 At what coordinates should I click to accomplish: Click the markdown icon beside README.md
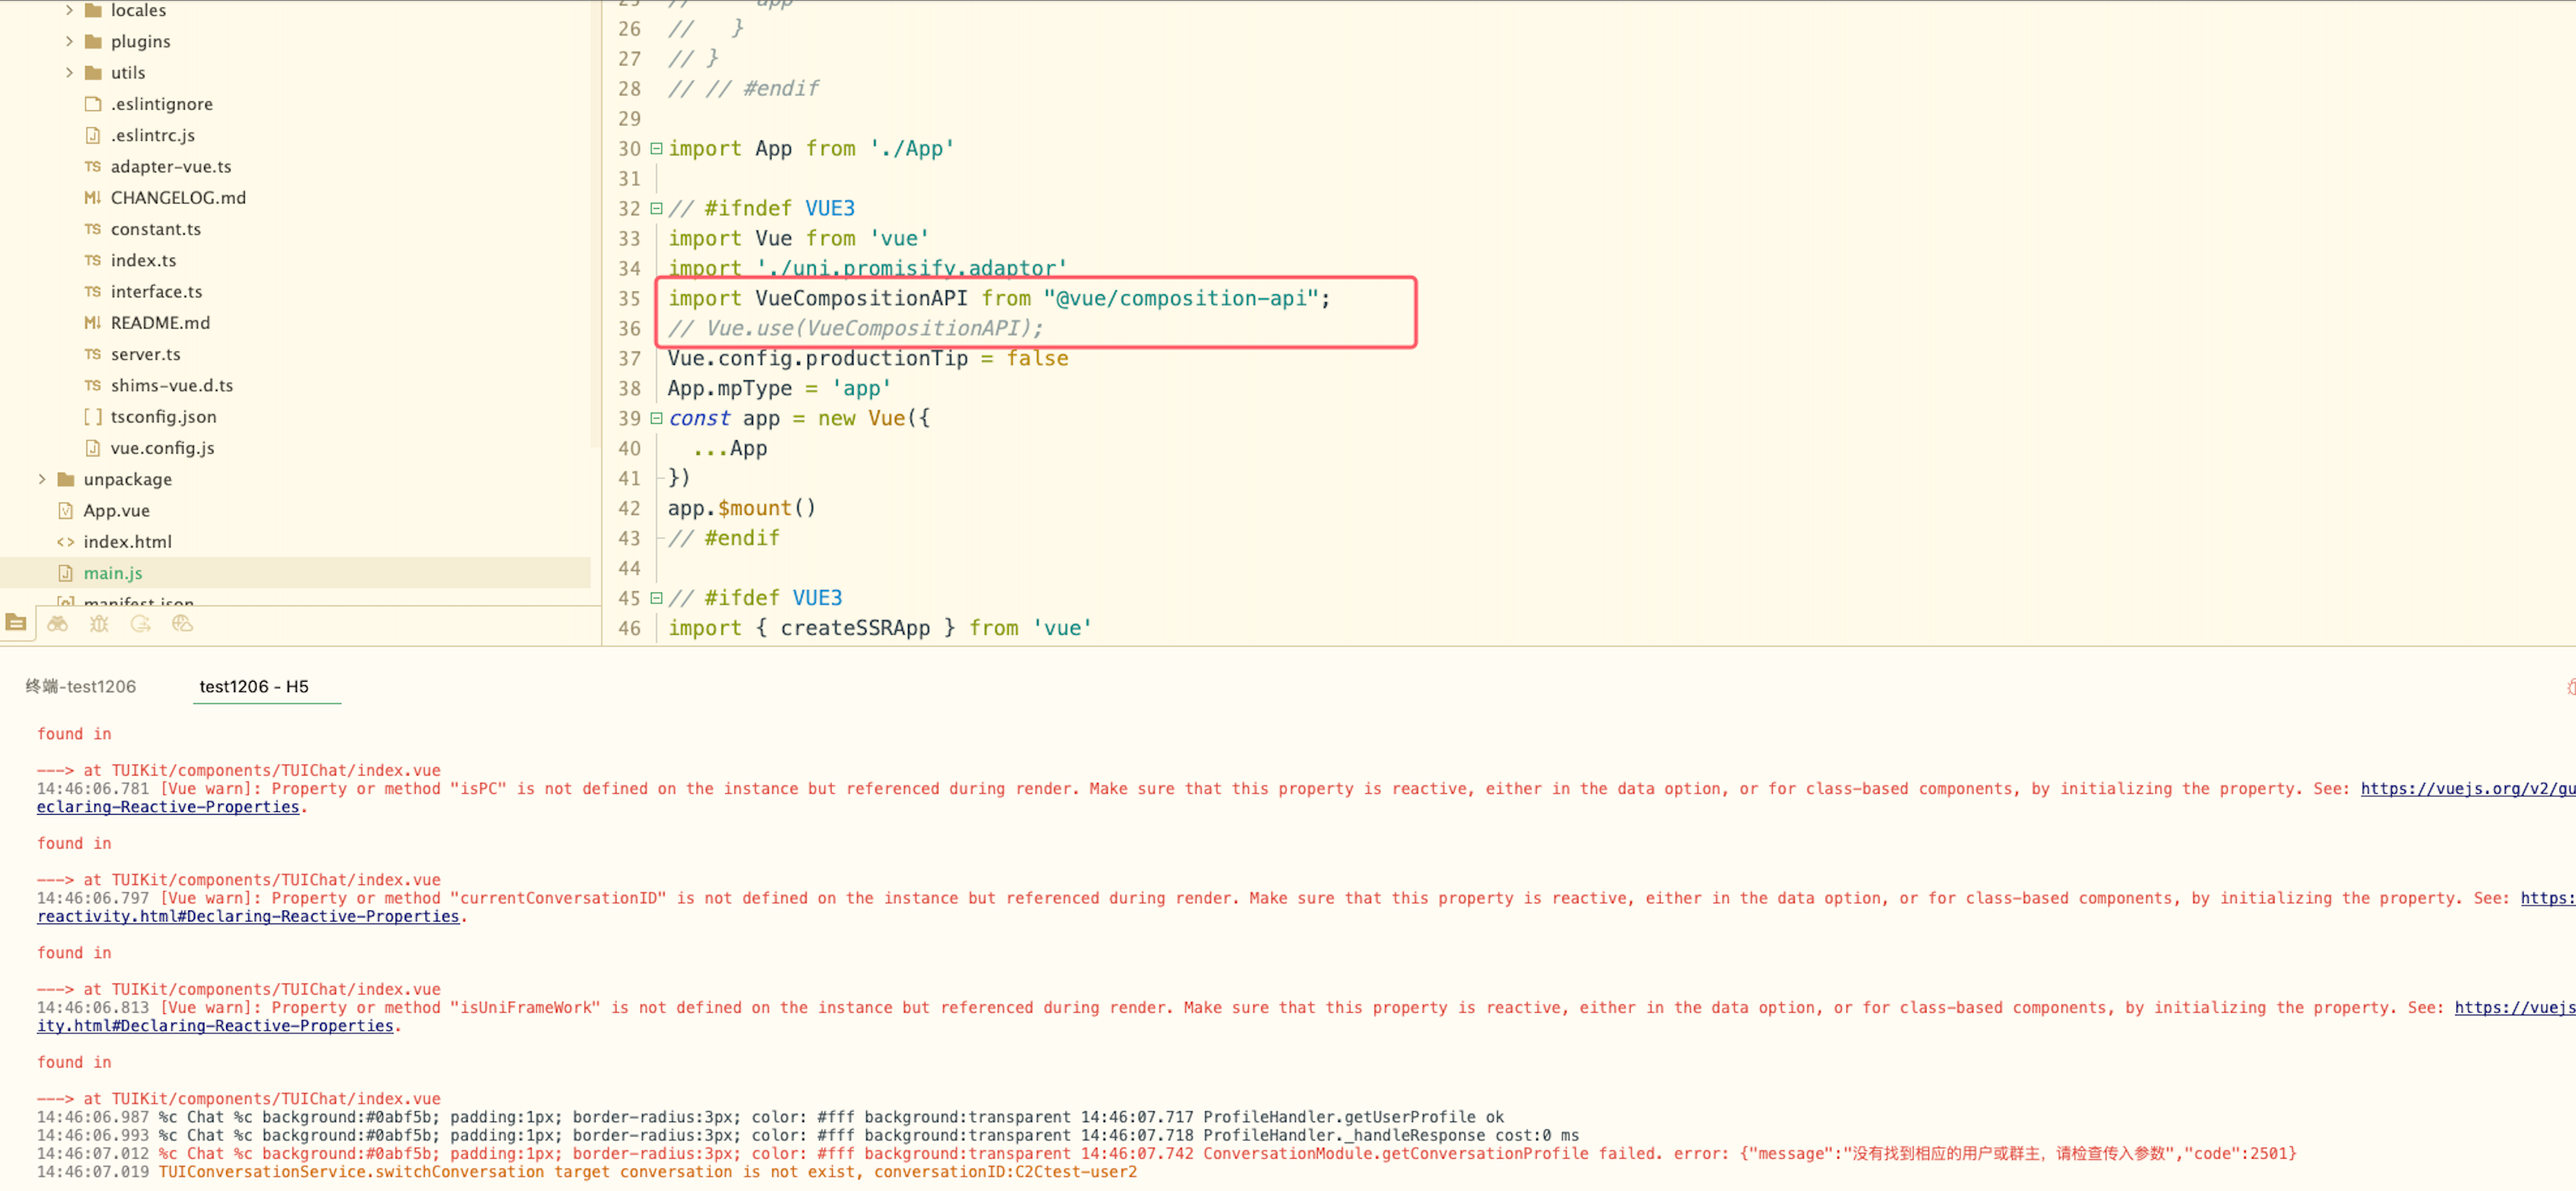pyautogui.click(x=92, y=323)
